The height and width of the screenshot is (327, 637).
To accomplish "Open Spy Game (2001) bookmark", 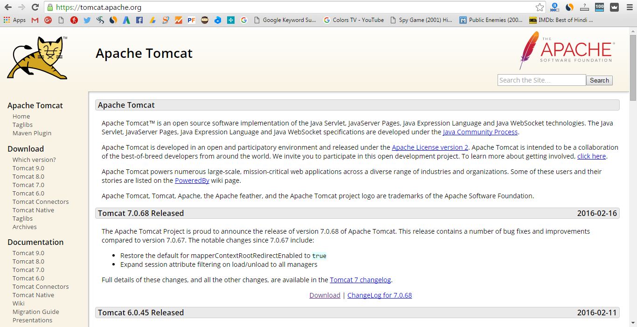I will click(421, 20).
